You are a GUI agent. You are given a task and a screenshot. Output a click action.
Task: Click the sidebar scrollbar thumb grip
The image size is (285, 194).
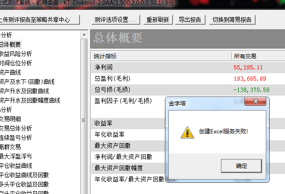[x=84, y=120]
